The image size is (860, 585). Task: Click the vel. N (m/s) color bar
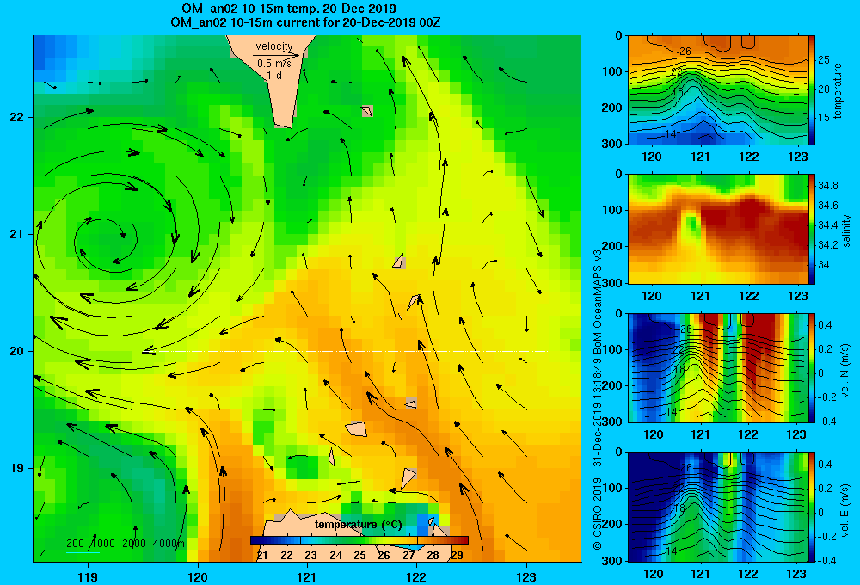(x=812, y=367)
